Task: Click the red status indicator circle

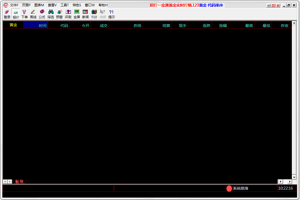Action: point(229,189)
